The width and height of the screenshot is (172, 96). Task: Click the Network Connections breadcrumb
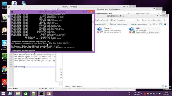tap(118, 20)
